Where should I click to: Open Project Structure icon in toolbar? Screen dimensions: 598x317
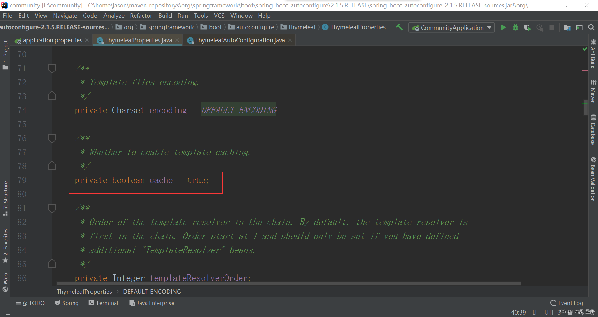point(567,28)
